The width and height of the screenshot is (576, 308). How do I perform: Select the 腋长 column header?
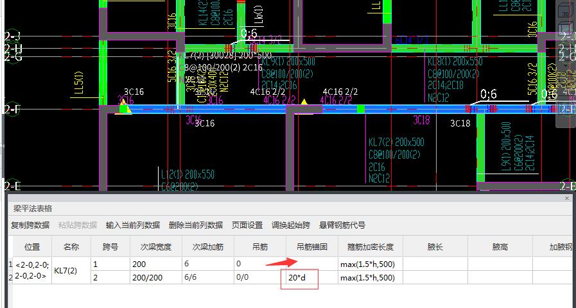435,247
